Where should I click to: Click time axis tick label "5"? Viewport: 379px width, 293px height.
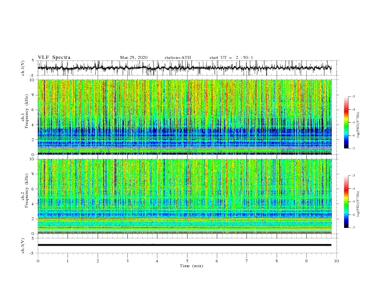(187, 261)
